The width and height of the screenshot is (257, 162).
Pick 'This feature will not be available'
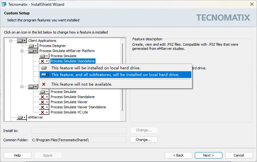[81, 84]
